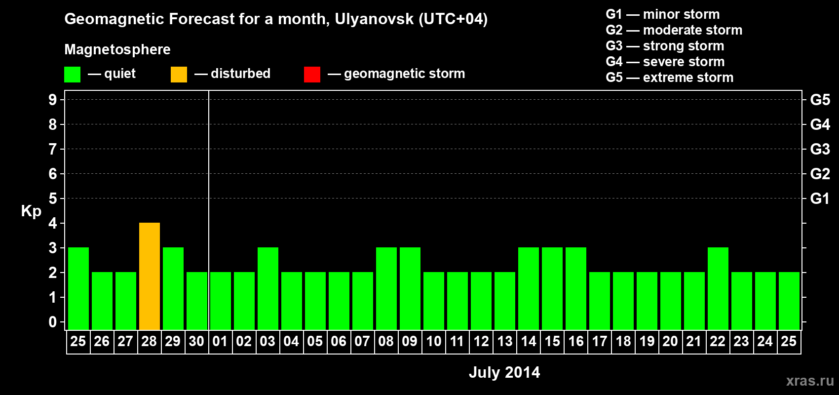The width and height of the screenshot is (839, 395).
Task: Click the date label 08
Action: tap(386, 341)
